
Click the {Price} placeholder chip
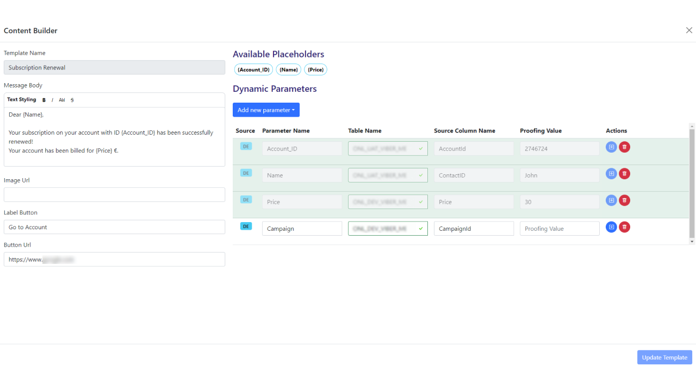(315, 70)
